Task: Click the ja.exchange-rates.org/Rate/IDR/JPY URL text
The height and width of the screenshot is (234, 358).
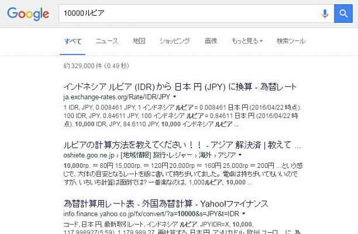Action: tap(117, 97)
